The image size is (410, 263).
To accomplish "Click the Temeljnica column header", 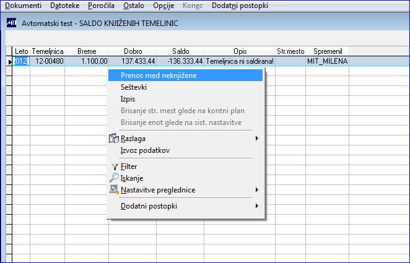I will [x=48, y=51].
